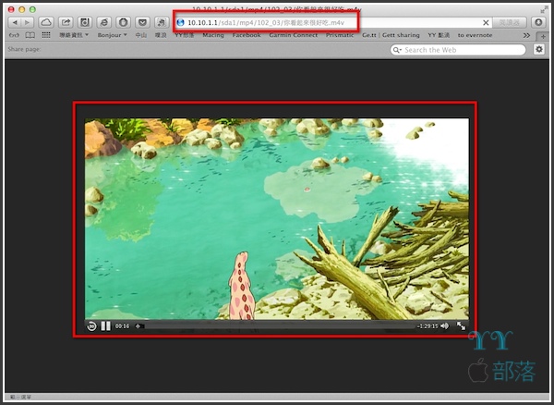Open the Reading List glasses icon
Viewport: 554px width, 405px height.
[14, 35]
